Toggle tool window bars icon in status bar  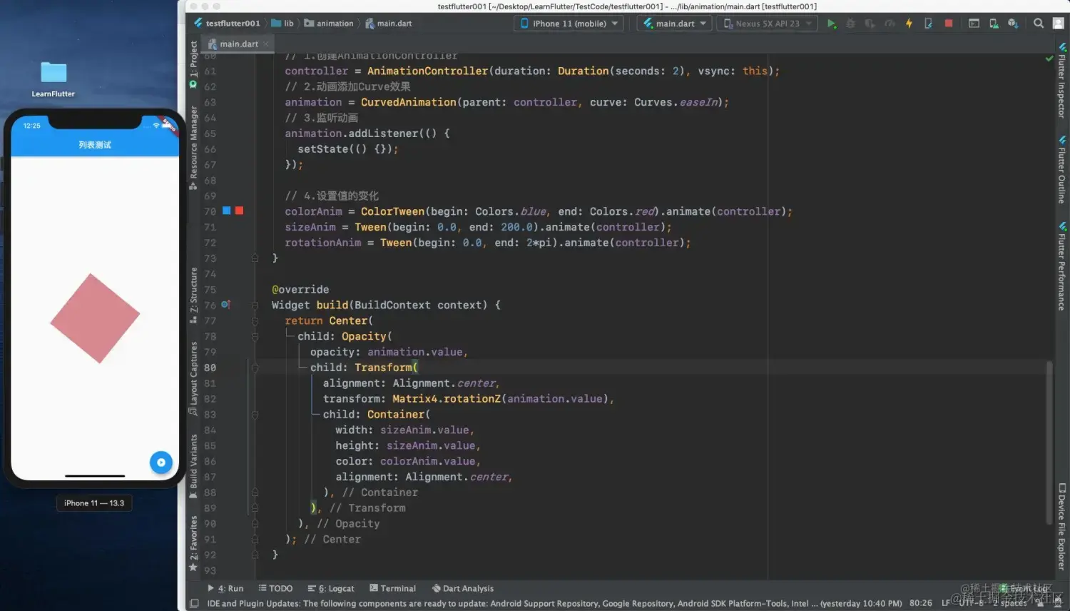coord(194,604)
